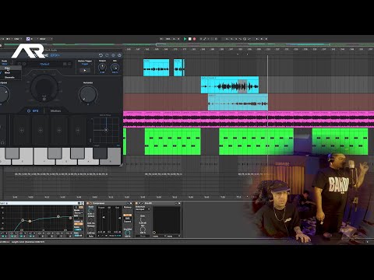Select the rightmost green MIDI clip
Viewport: 374px width, 280px height.
click(340, 142)
